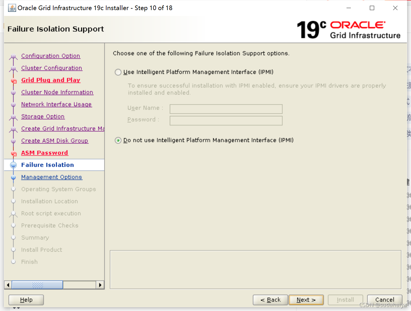411x311 pixels.
Task: Click the bullet icon beside Cluster Configuration
Action: click(x=13, y=69)
